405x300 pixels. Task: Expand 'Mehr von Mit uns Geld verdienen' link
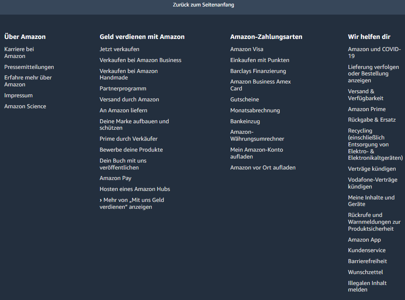132,204
